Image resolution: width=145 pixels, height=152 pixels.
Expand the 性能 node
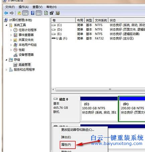click(11, 50)
